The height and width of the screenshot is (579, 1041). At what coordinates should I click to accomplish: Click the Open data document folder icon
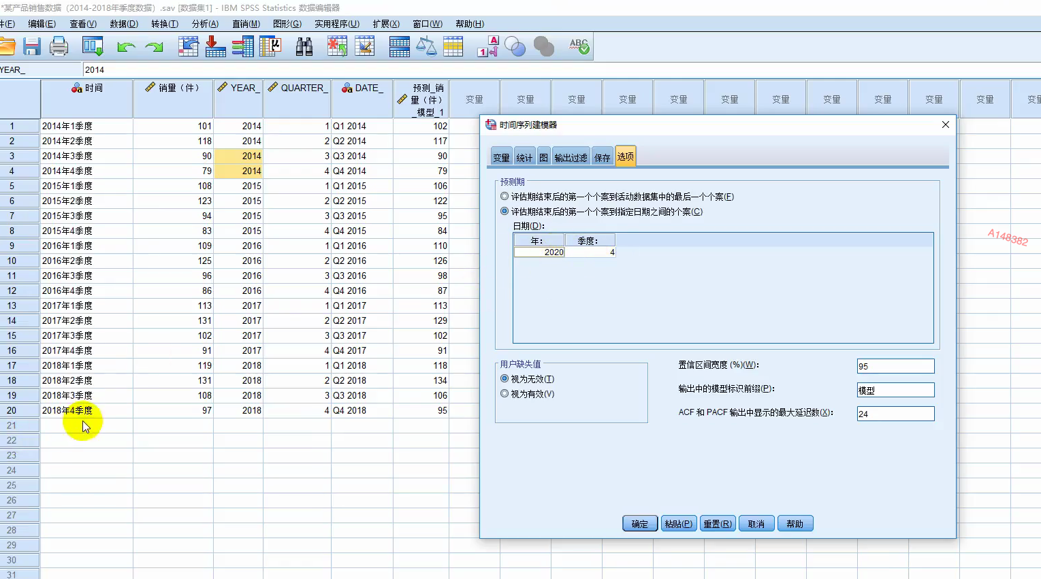7,46
